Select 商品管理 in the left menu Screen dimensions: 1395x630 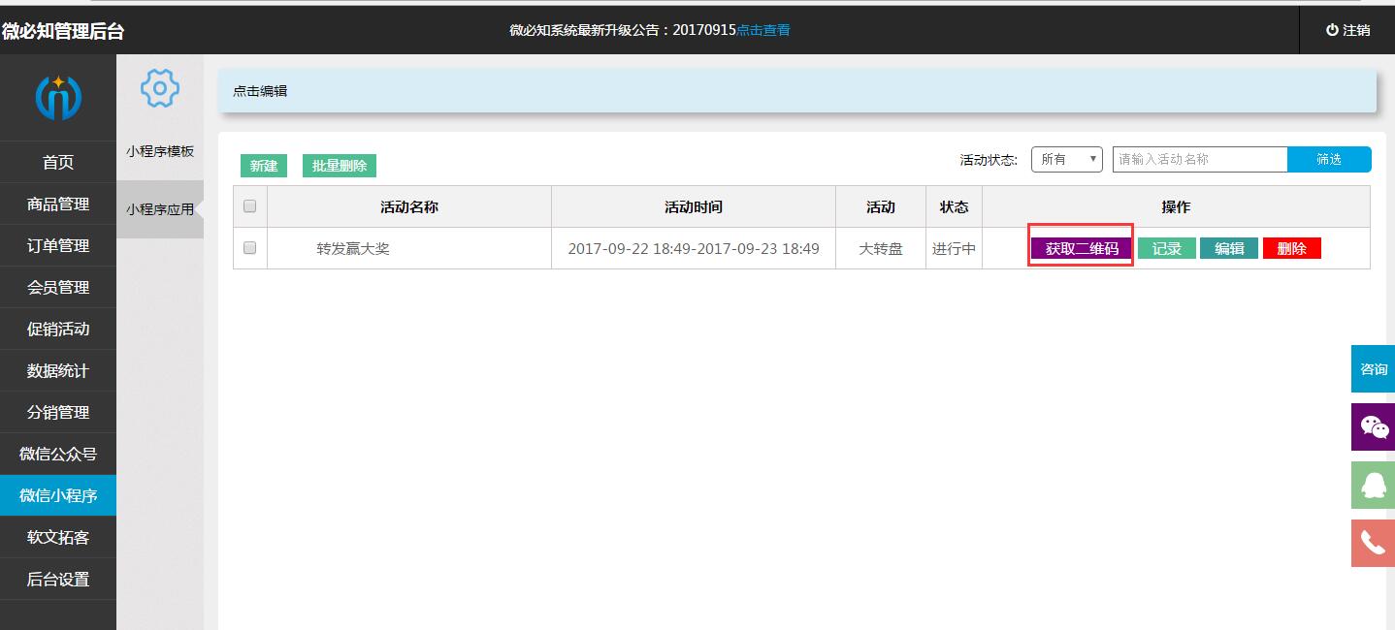pyautogui.click(x=58, y=204)
